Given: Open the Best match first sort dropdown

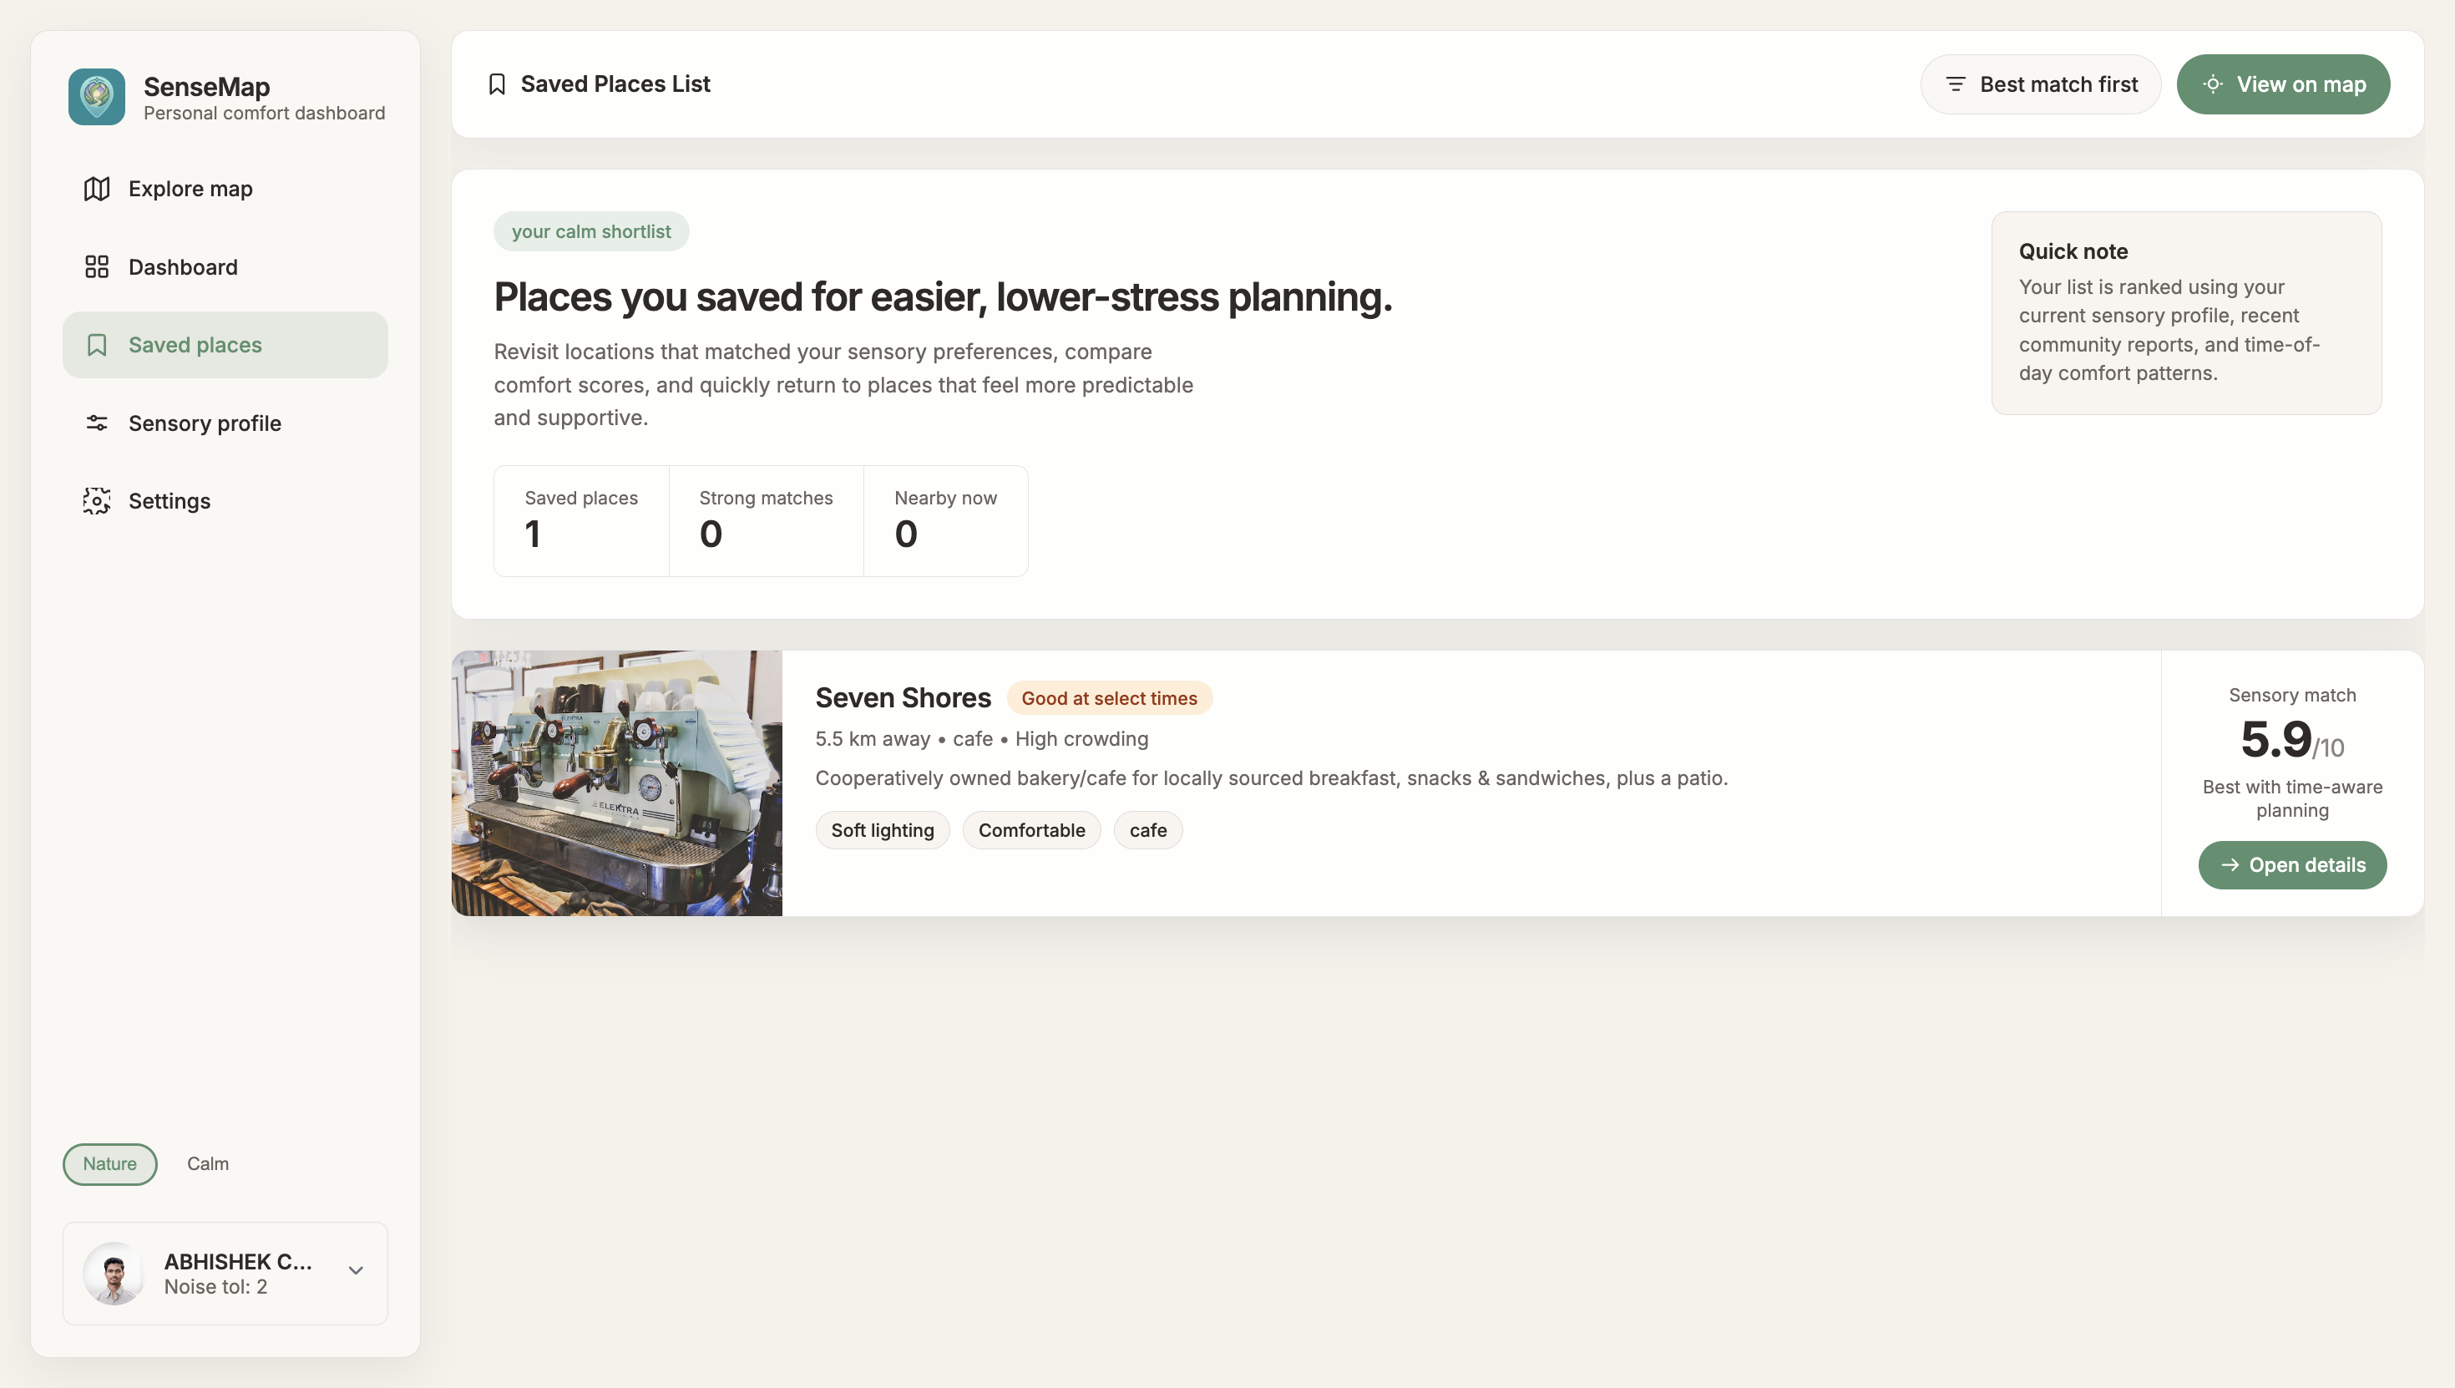Looking at the screenshot, I should pyautogui.click(x=2041, y=84).
